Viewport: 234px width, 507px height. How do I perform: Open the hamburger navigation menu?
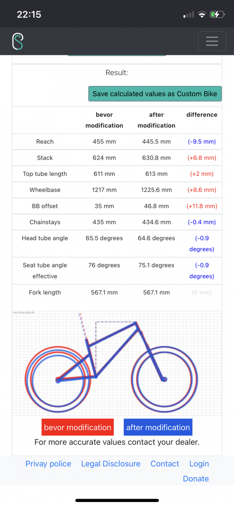point(212,41)
